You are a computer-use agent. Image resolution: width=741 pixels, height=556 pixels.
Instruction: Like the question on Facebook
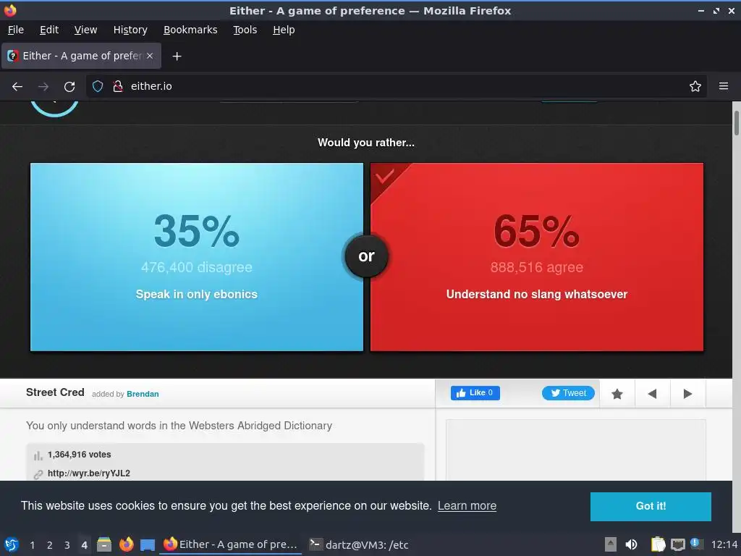(475, 393)
